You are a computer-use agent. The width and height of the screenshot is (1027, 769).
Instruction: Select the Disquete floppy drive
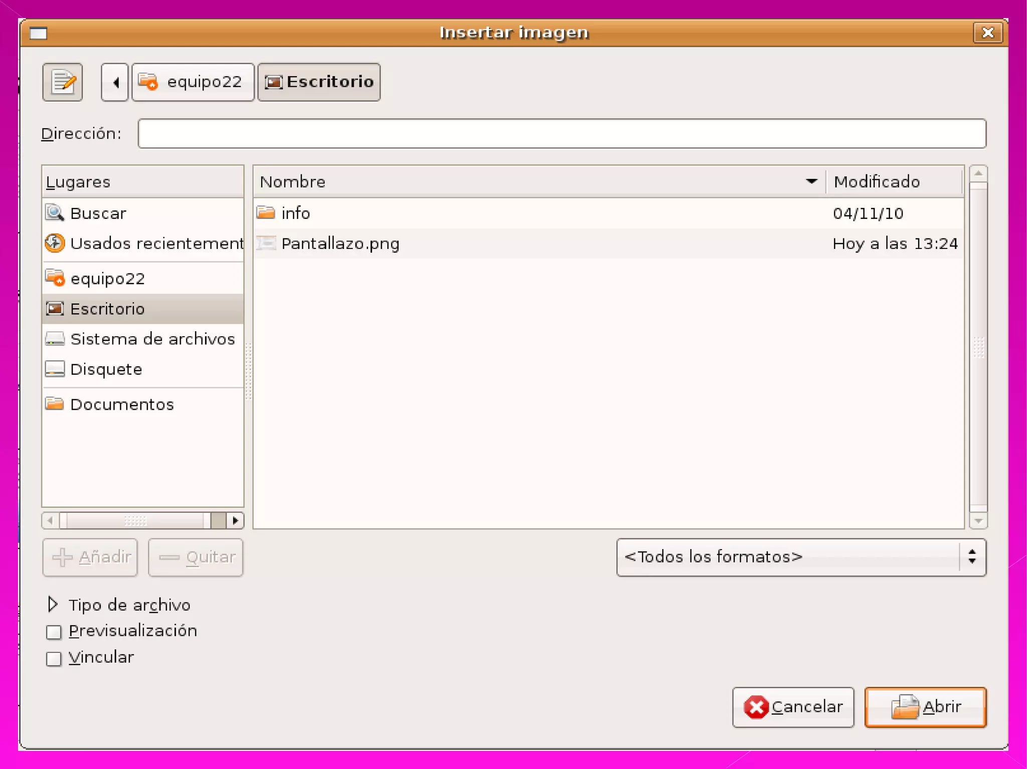[x=106, y=369]
